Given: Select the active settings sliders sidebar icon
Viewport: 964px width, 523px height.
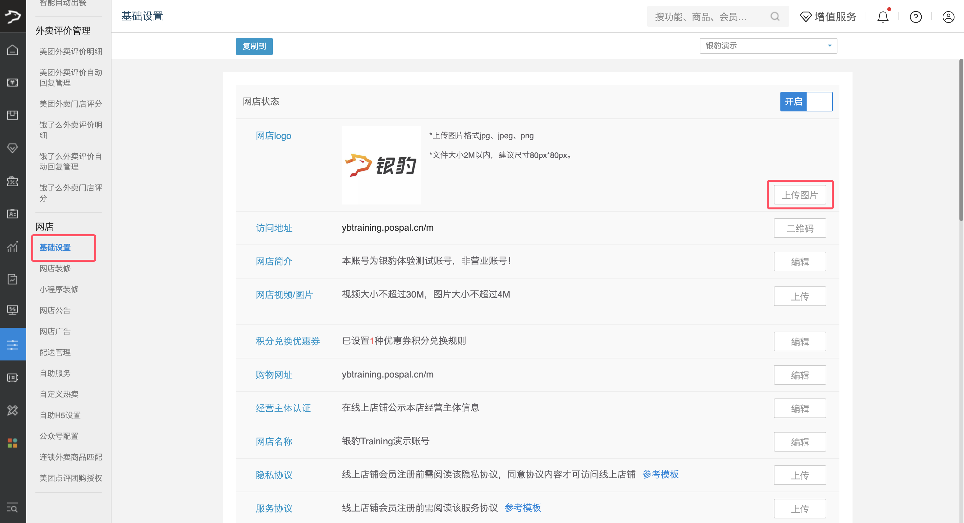Looking at the screenshot, I should pos(13,344).
